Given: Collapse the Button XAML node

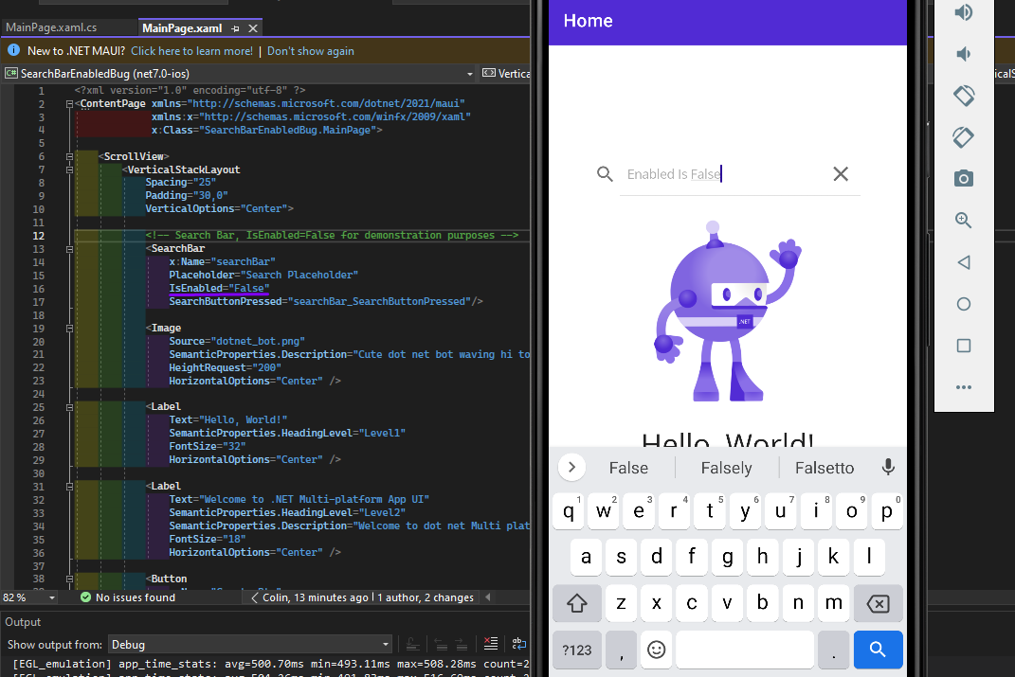Looking at the screenshot, I should (x=69, y=579).
